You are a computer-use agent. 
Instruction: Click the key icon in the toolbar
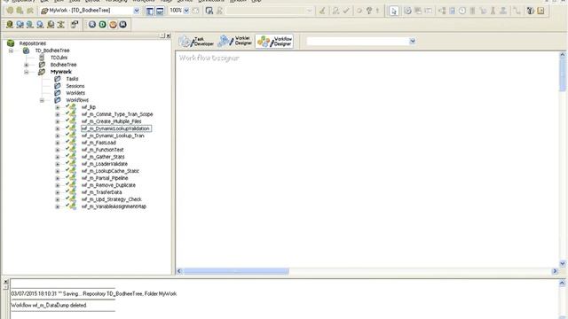click(369, 11)
